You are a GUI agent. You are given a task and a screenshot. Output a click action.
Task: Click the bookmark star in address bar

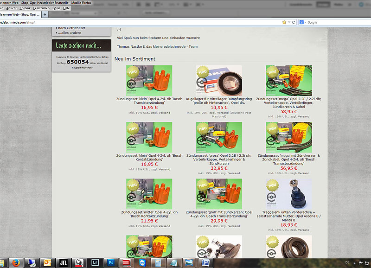(284, 22)
